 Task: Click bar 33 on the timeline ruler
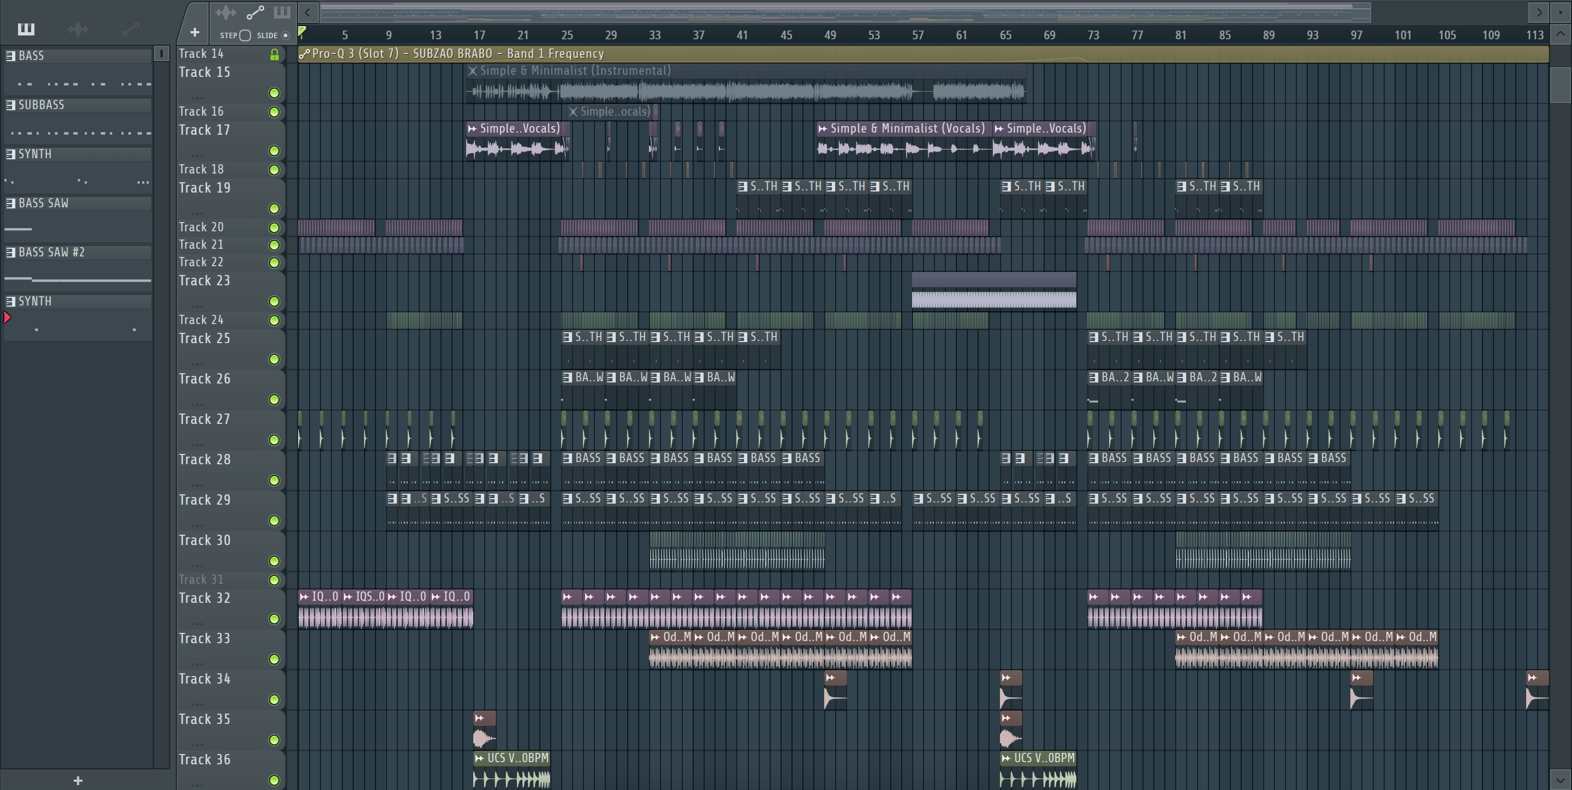(x=654, y=35)
